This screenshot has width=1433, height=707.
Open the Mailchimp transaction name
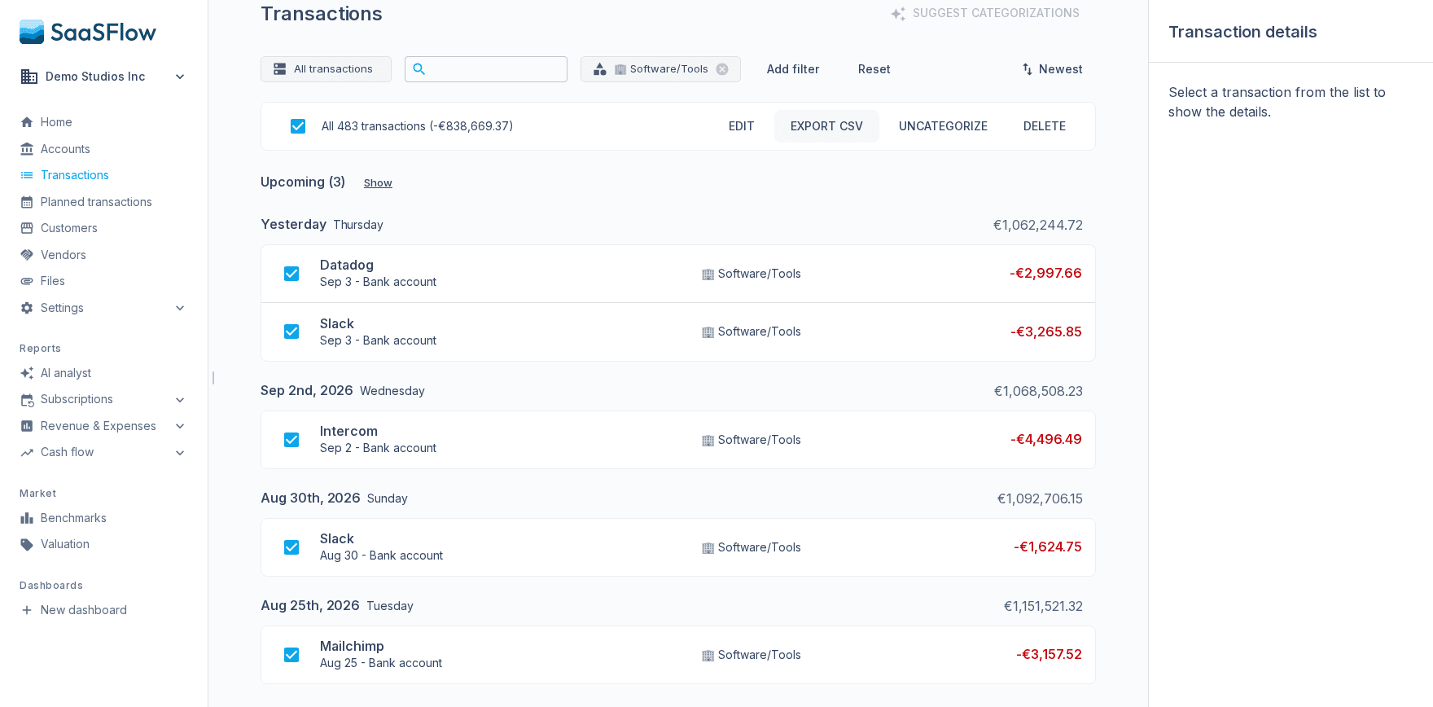(352, 646)
